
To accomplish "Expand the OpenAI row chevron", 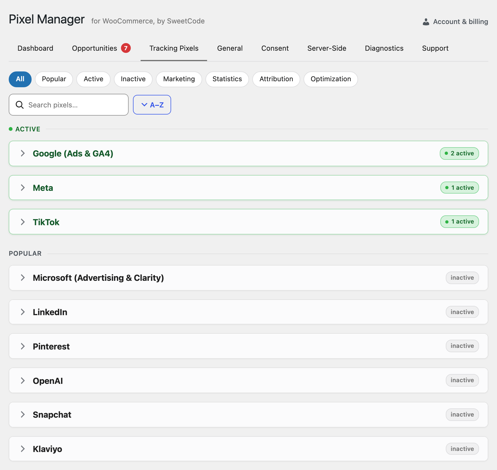I will (x=23, y=381).
